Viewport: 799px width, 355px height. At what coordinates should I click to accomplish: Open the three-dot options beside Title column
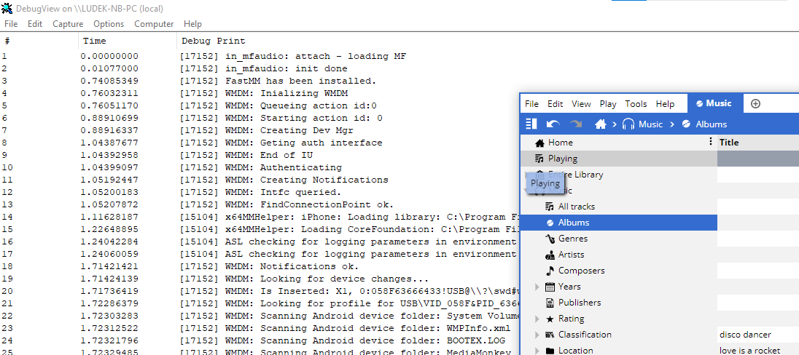(711, 143)
